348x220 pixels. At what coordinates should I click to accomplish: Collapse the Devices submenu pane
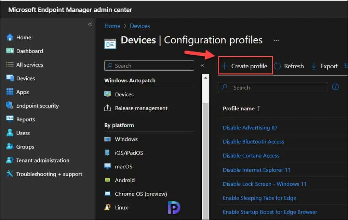click(202, 66)
